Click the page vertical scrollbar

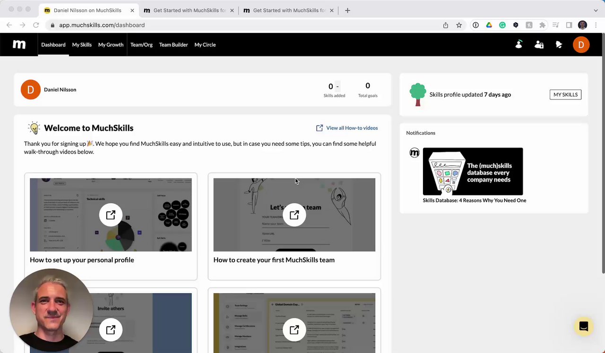point(603,153)
